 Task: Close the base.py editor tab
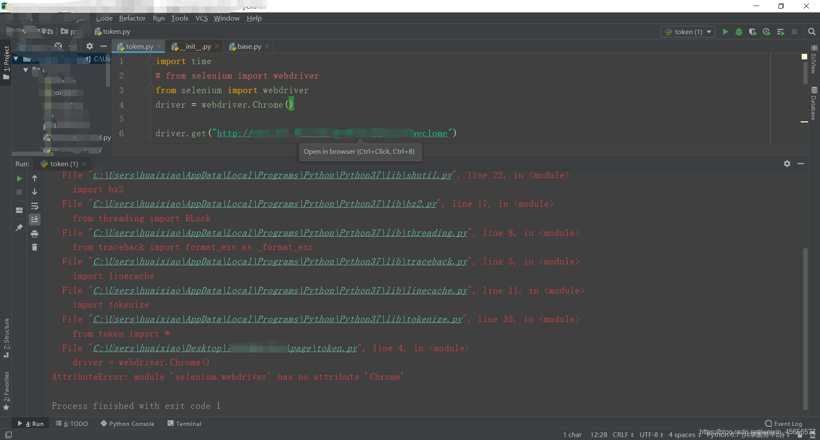pyautogui.click(x=267, y=46)
